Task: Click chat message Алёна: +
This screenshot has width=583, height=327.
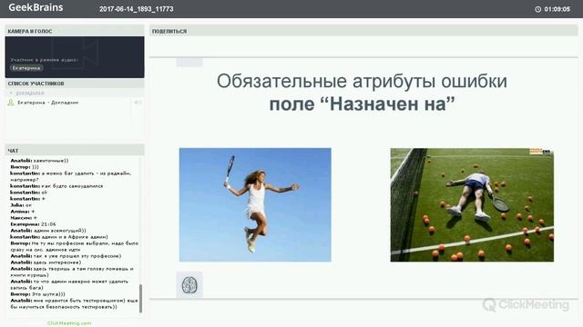Action: click(x=22, y=212)
